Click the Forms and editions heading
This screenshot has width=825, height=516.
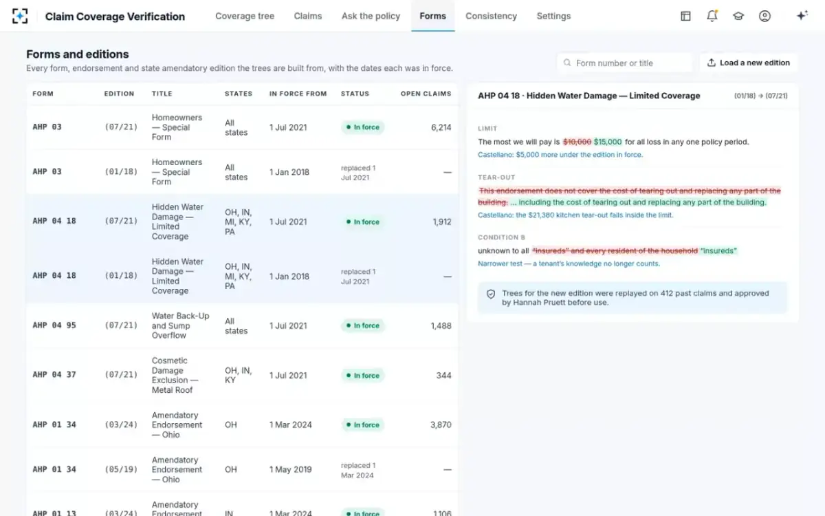coord(78,54)
